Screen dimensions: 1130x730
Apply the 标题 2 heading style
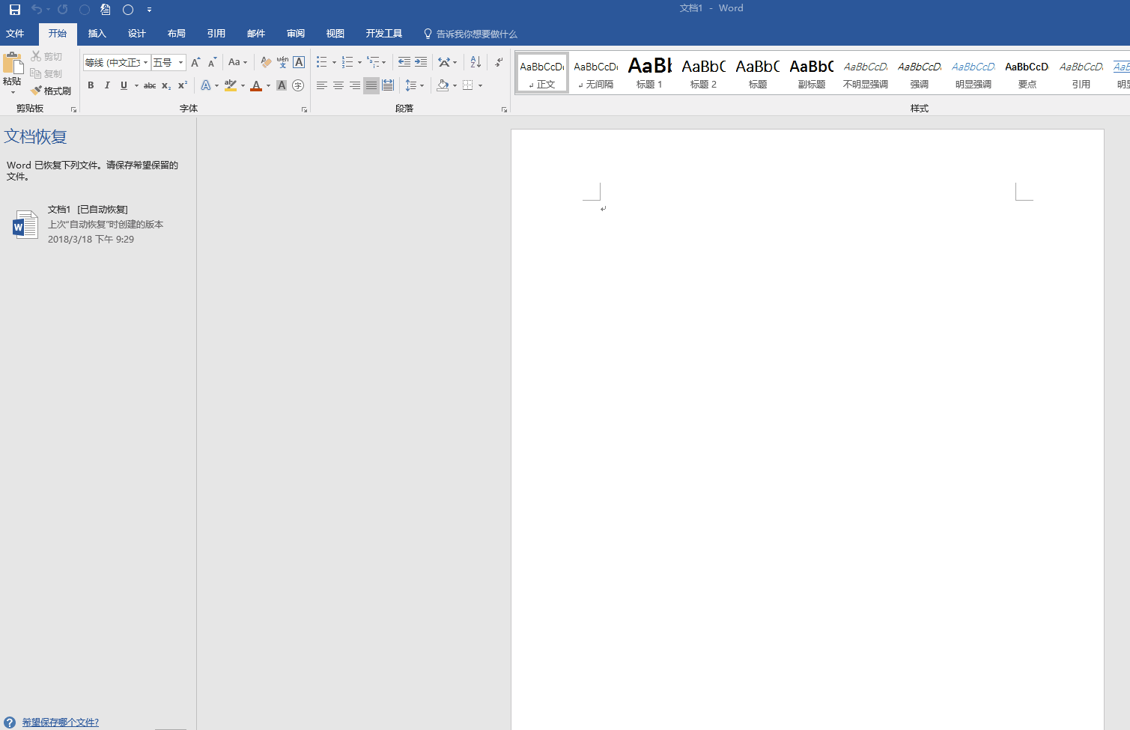point(703,73)
